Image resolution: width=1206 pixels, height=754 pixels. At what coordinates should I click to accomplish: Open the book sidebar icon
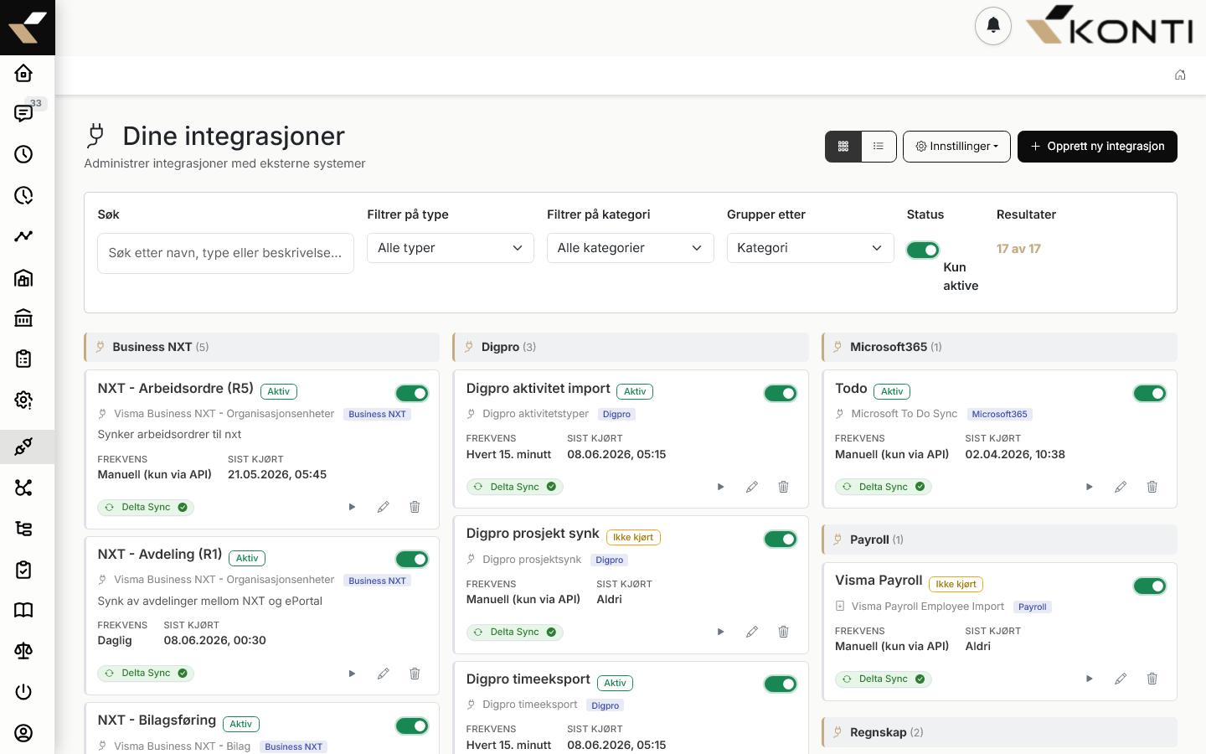click(x=23, y=610)
